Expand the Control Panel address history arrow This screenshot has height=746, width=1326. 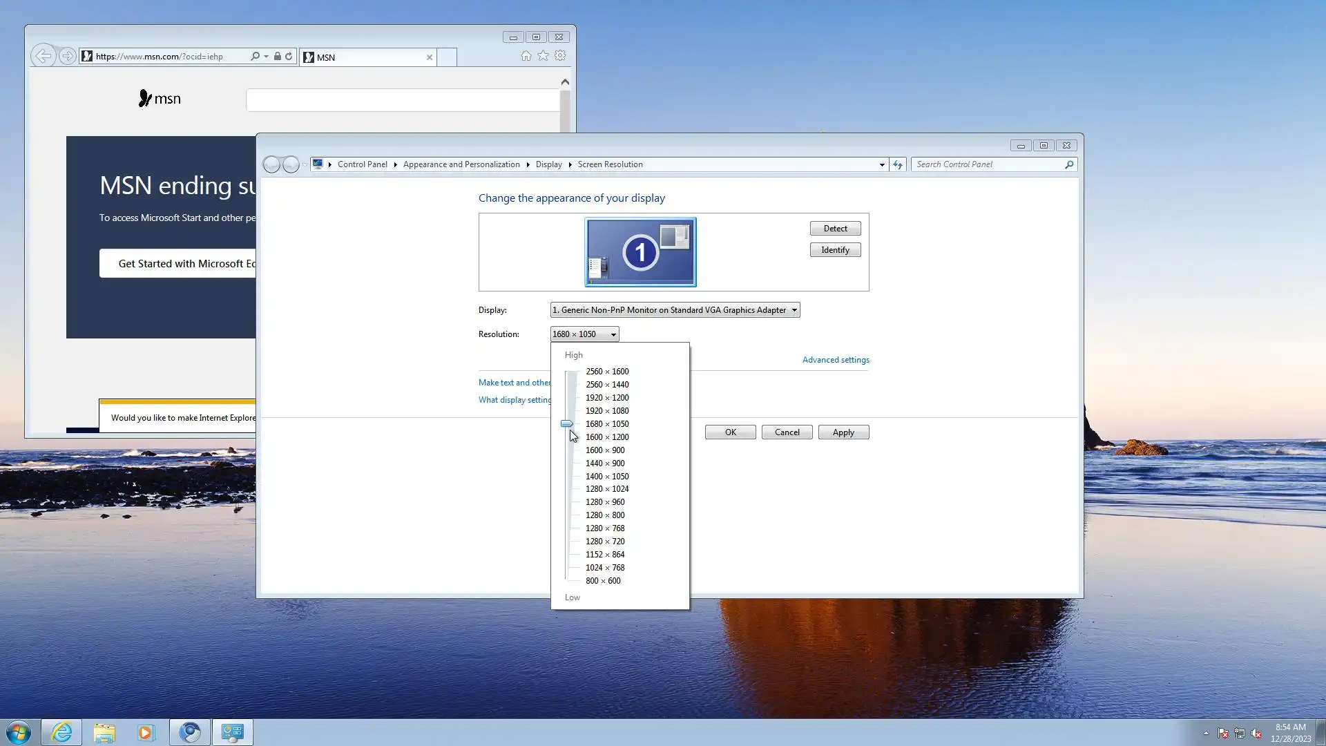(882, 164)
